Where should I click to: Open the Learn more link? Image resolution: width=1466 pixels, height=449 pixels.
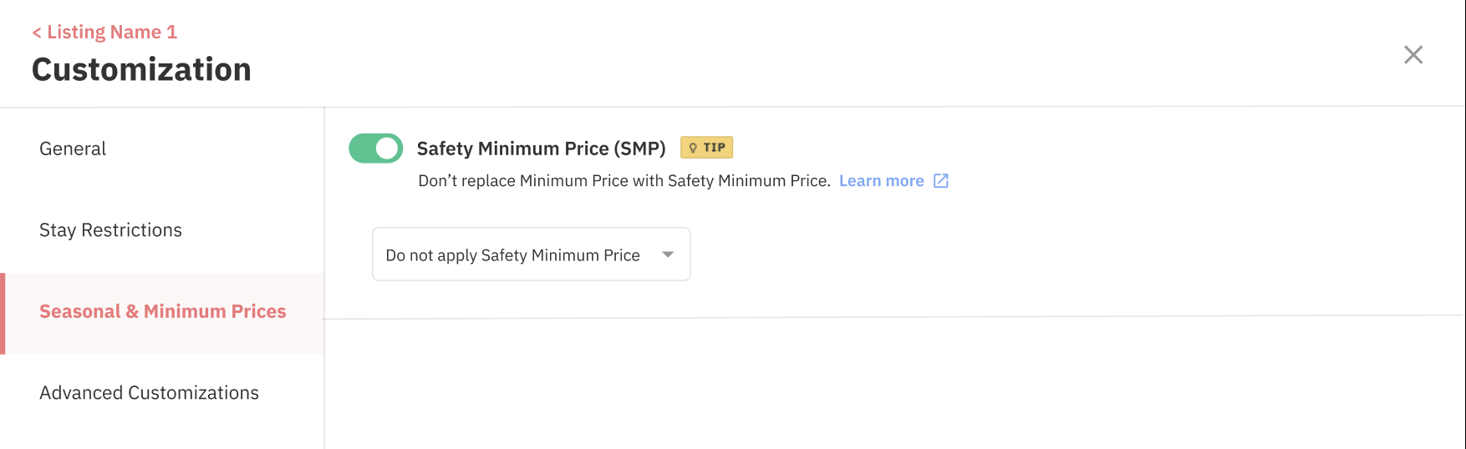click(881, 181)
